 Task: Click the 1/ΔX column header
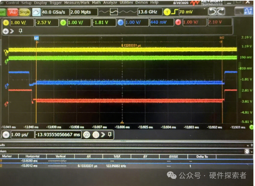pyautogui.click(x=117, y=156)
